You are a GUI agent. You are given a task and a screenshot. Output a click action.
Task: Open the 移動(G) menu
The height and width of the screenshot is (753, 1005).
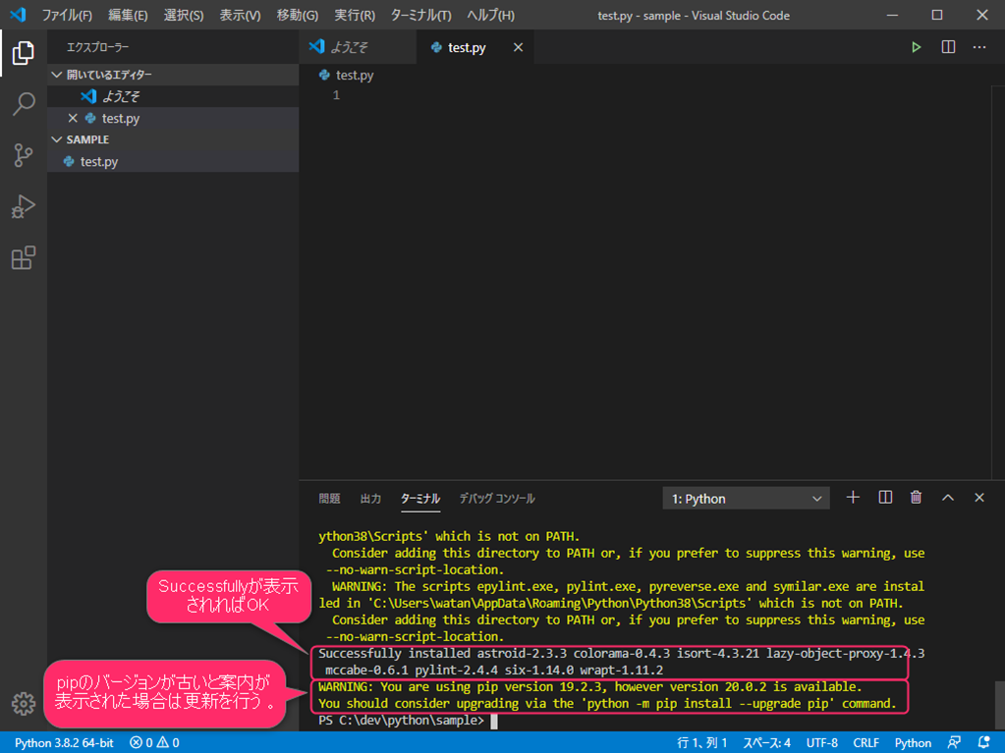coord(298,15)
